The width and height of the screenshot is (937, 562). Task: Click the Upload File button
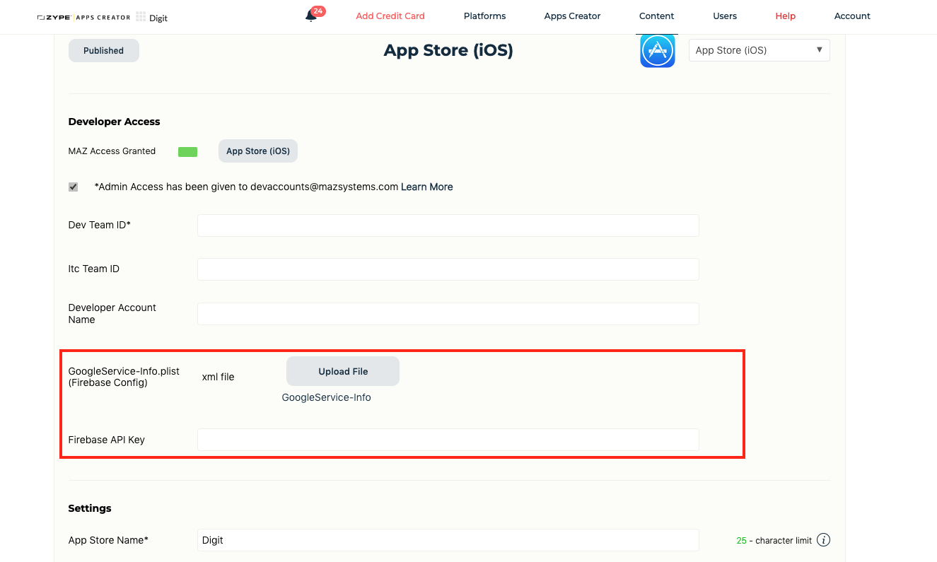click(343, 371)
